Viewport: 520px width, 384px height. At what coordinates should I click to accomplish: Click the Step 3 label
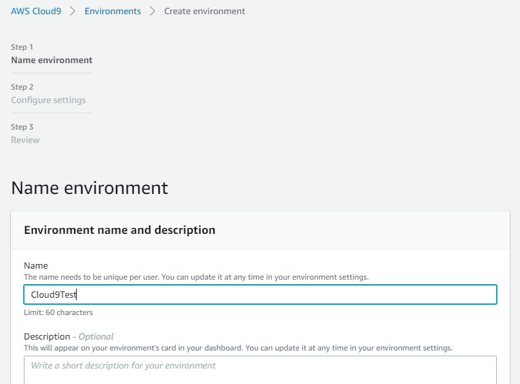tap(22, 127)
